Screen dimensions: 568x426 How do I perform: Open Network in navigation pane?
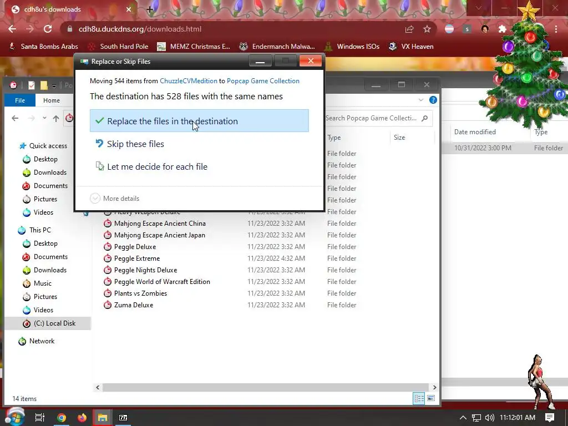[42, 341]
